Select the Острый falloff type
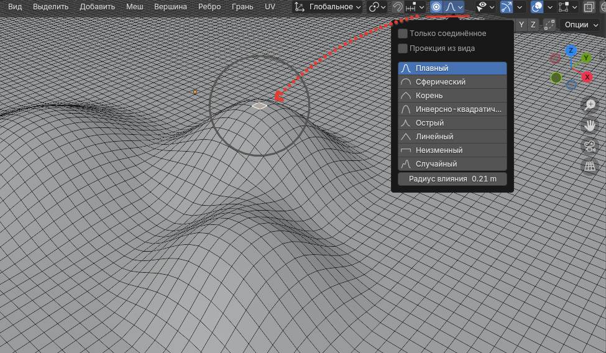Screen dimensions: 606x353 pyautogui.click(x=452, y=123)
